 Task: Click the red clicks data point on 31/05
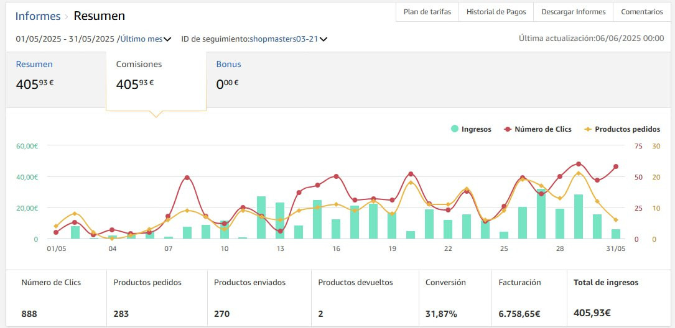[616, 166]
